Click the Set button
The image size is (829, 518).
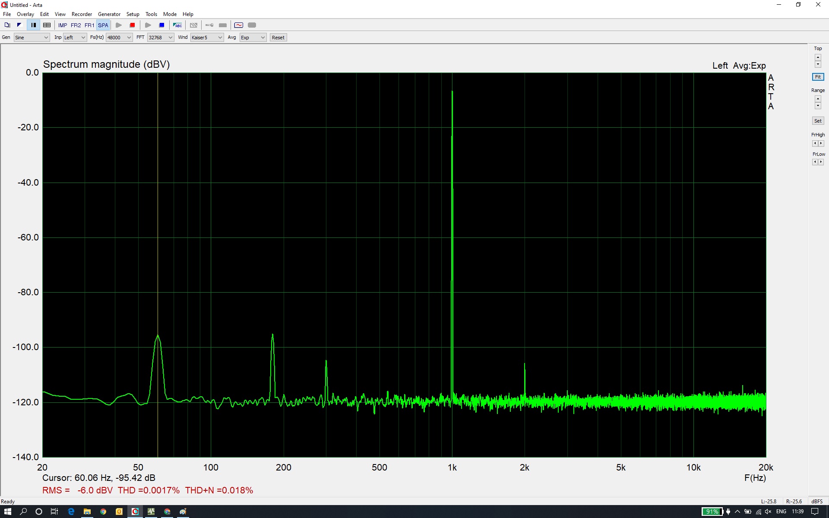[818, 121]
